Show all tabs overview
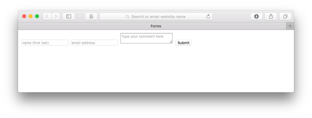 285,16
